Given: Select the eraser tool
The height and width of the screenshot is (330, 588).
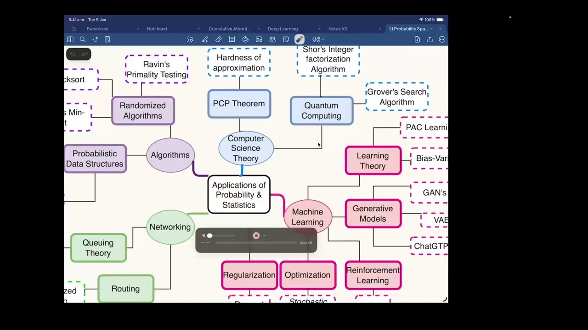Looking at the screenshot, I should (219, 39).
